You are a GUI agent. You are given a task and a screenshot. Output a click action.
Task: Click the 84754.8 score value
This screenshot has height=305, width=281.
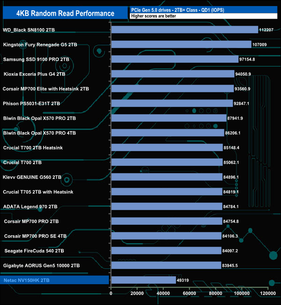tap(231, 221)
